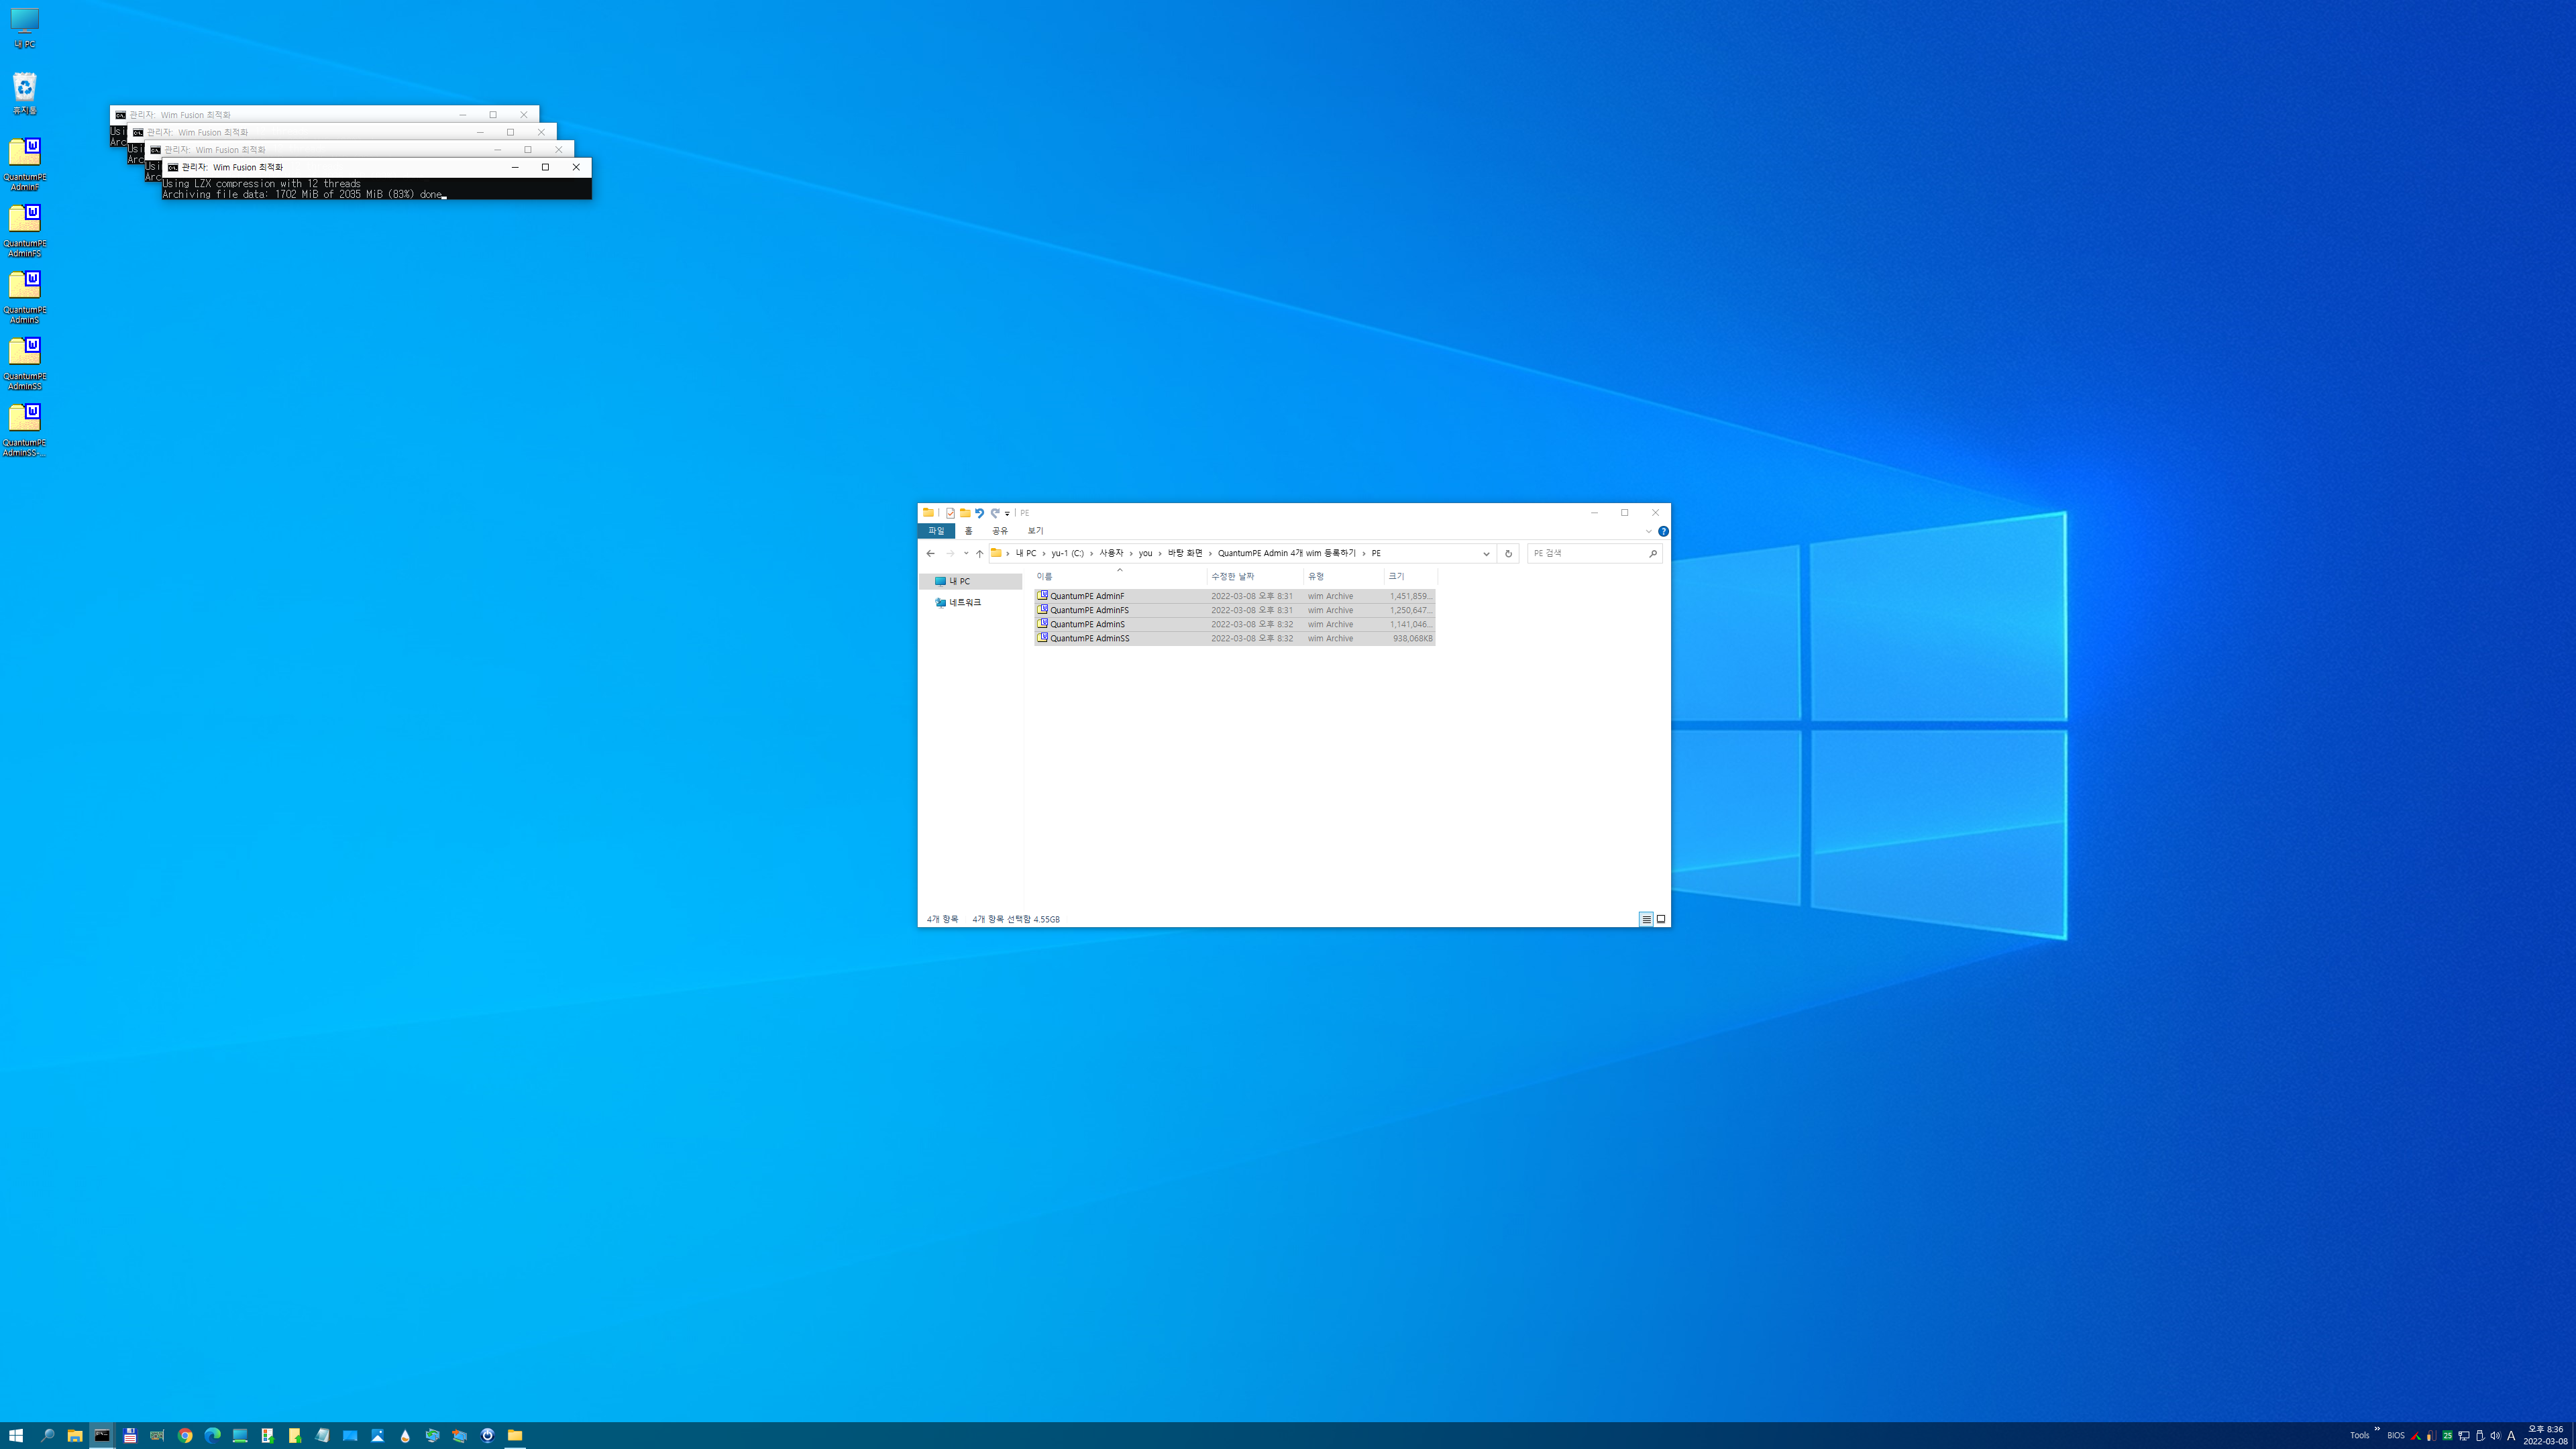Select QuantumPE AdminF file row
Screen dimensions: 2576x1449
(1234, 596)
